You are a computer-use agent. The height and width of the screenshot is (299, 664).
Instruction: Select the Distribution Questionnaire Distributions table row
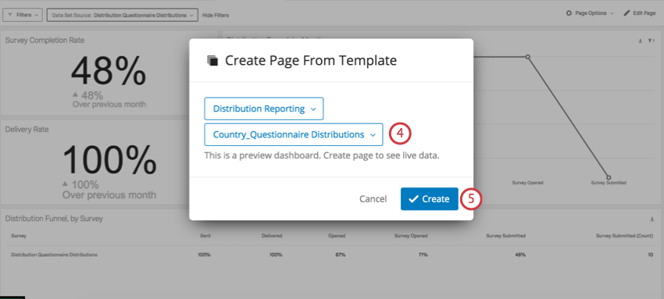pos(332,255)
